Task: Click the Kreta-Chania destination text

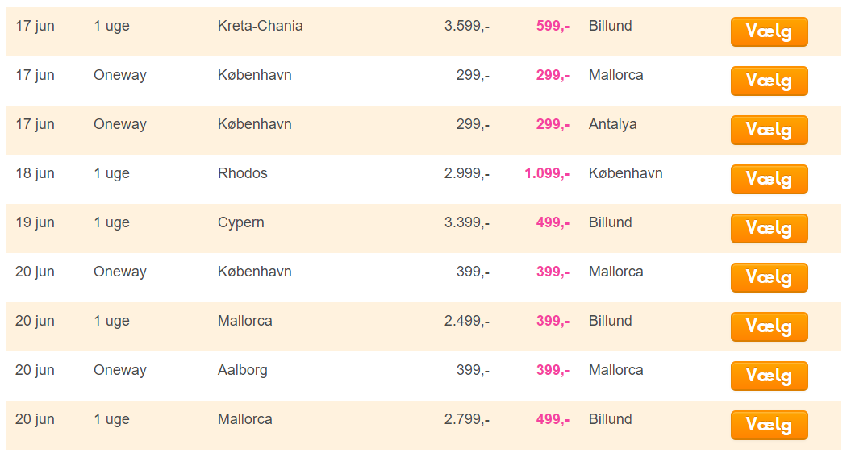Action: coord(260,26)
